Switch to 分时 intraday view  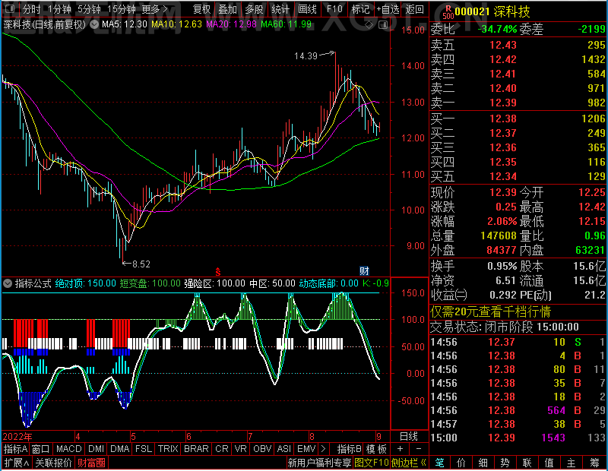[31, 9]
